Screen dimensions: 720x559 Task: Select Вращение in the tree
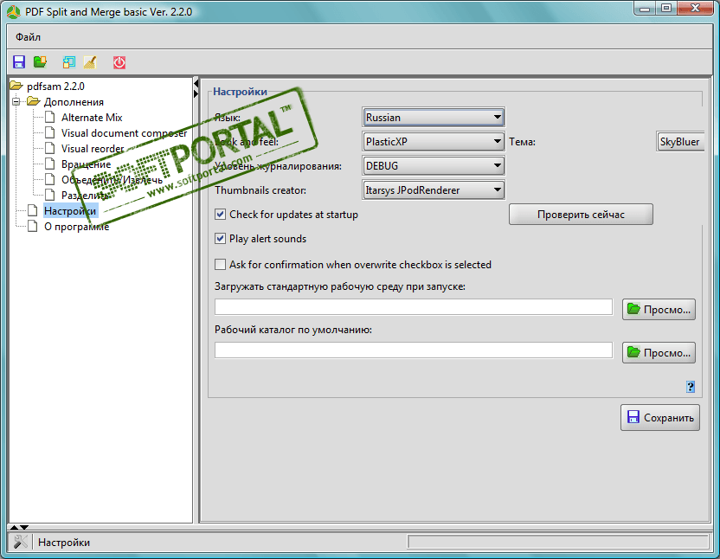coord(86,164)
